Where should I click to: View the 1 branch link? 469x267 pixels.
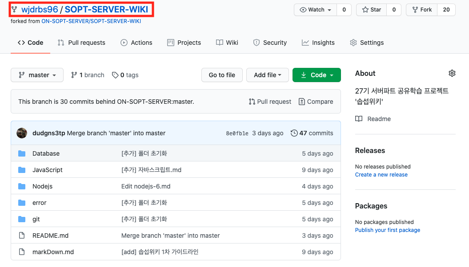pos(88,75)
